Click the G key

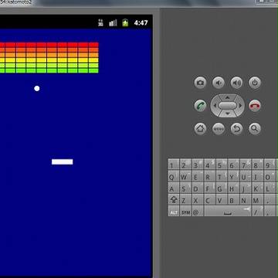(x=222, y=188)
